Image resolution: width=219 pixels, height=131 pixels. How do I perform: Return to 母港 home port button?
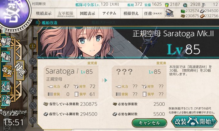(20, 70)
